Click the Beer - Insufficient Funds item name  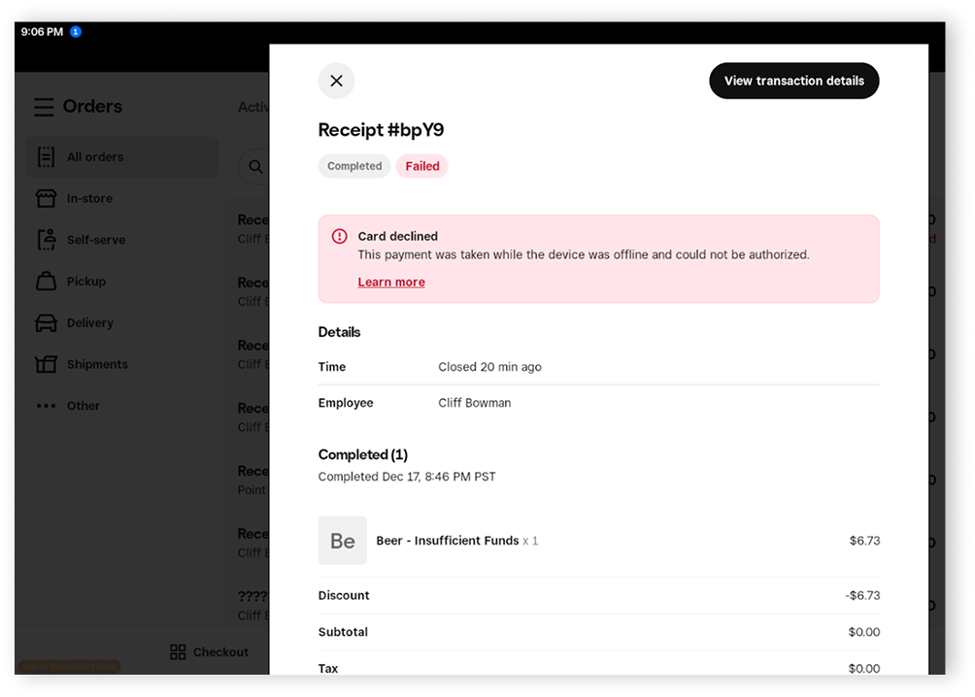(x=447, y=541)
